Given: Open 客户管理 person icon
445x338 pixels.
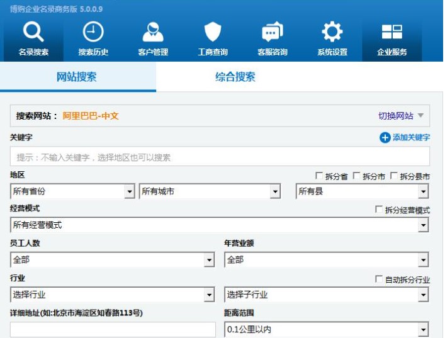Looking at the screenshot, I should [x=153, y=31].
